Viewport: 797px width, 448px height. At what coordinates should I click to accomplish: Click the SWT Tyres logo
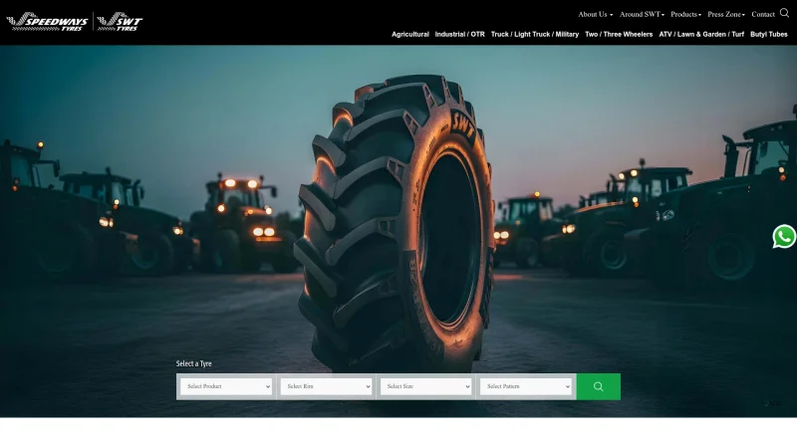(x=120, y=22)
